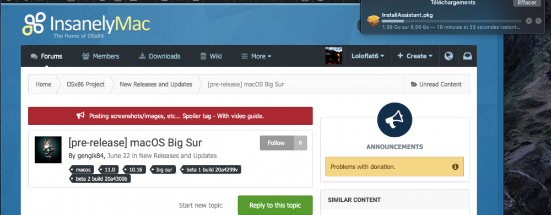Click Effacer in downloads popup
The image size is (551, 215).
point(527,3)
